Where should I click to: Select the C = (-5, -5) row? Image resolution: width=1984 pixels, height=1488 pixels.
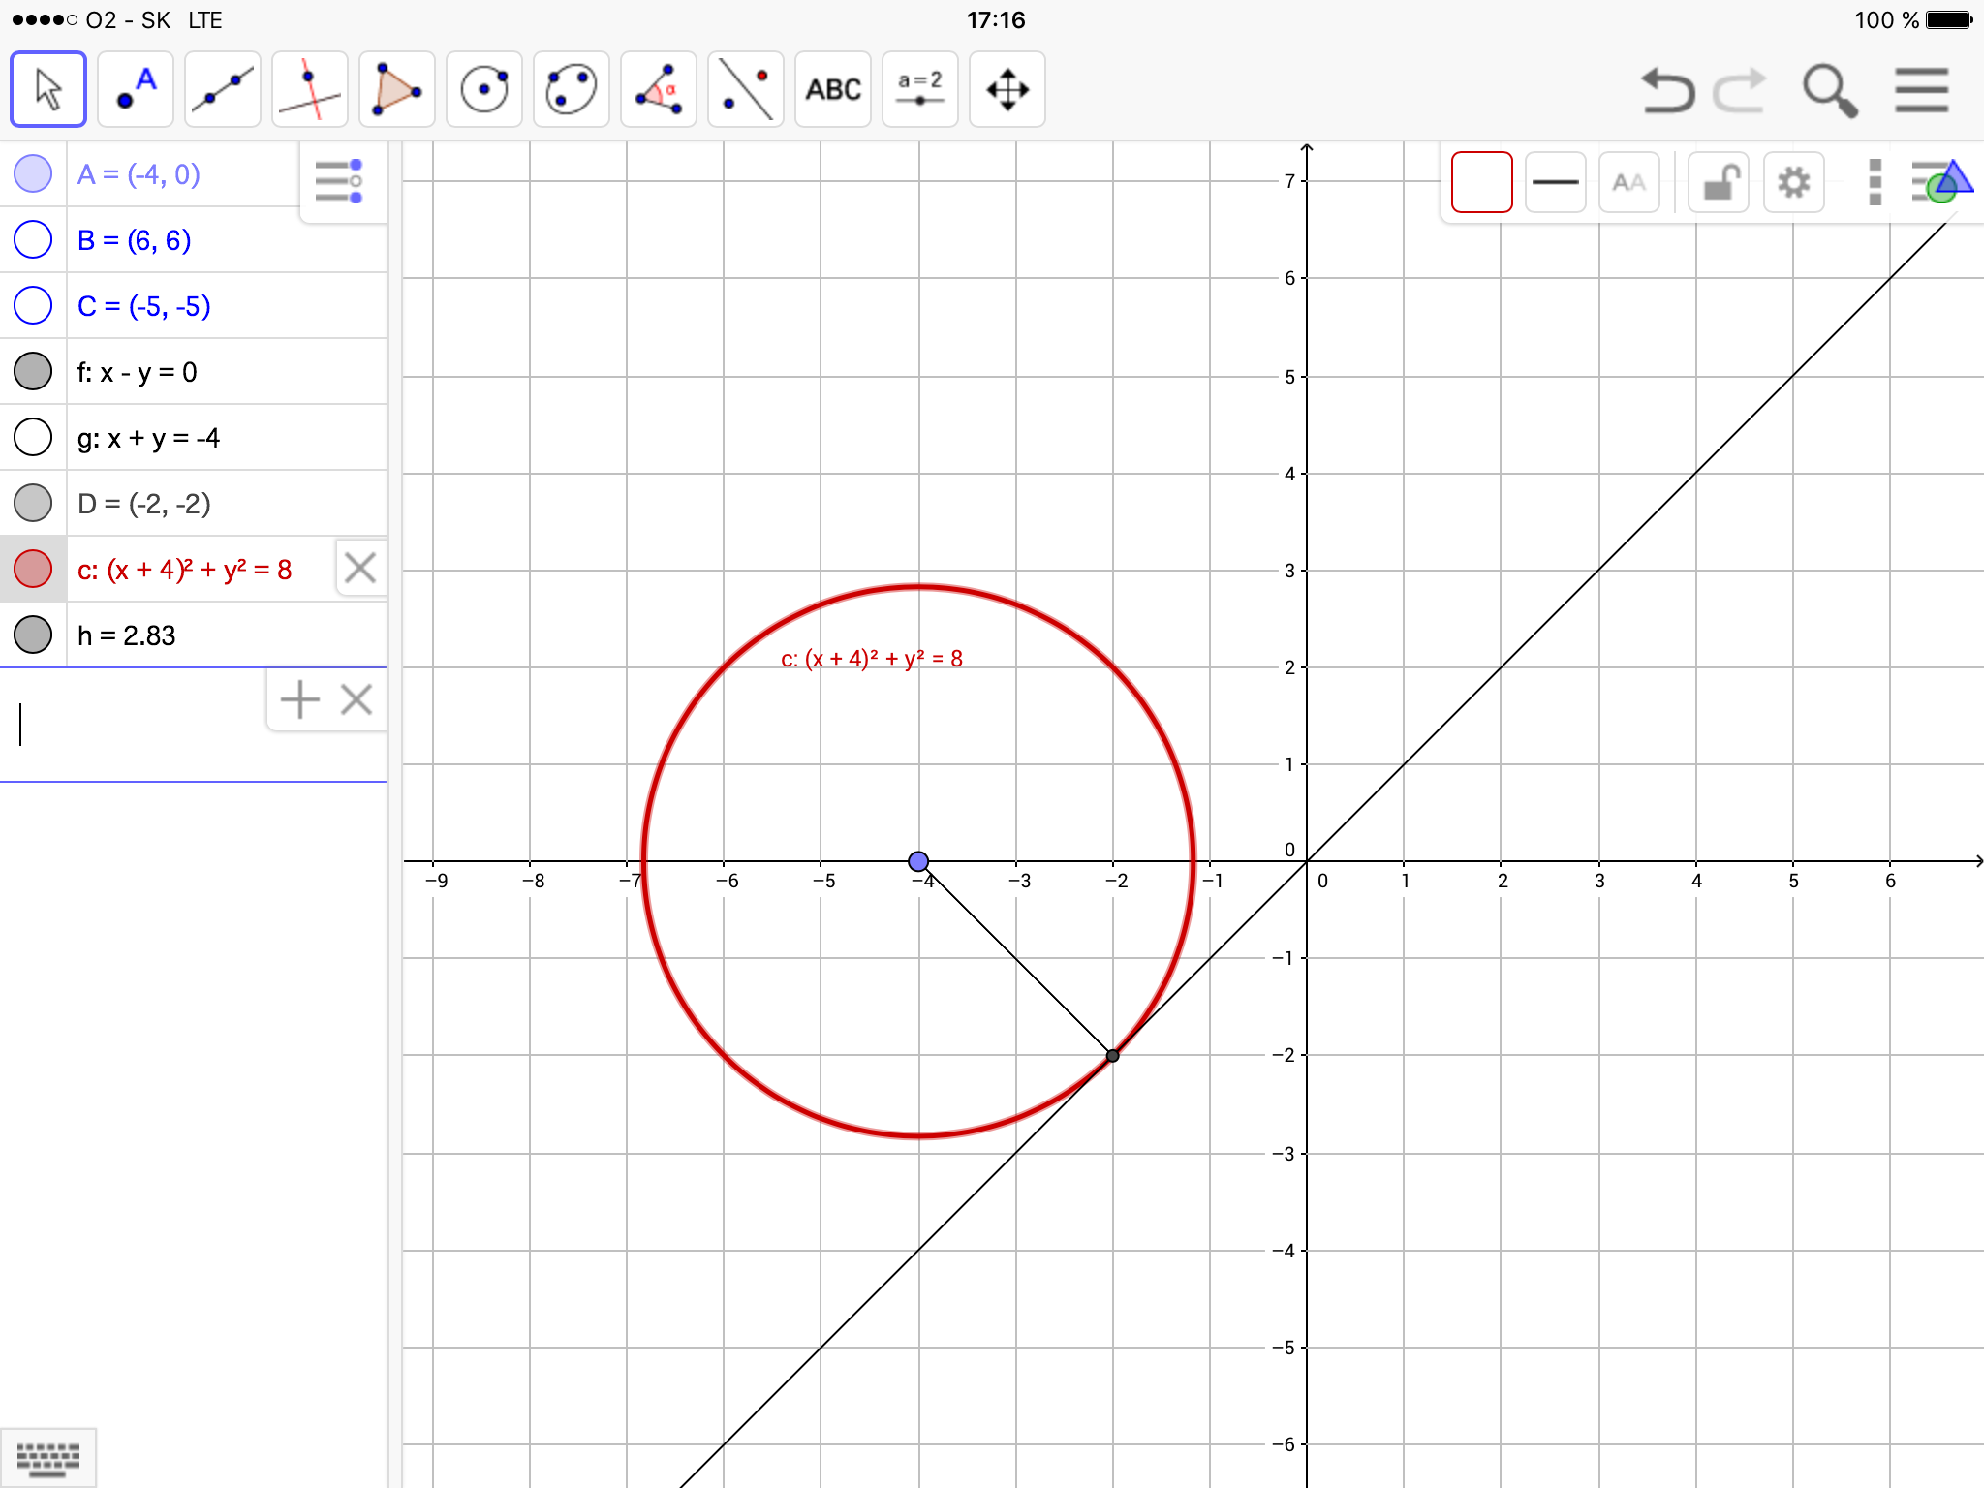(x=194, y=306)
